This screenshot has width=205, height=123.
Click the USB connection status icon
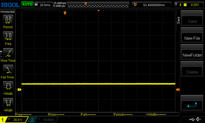[x=192, y=119]
